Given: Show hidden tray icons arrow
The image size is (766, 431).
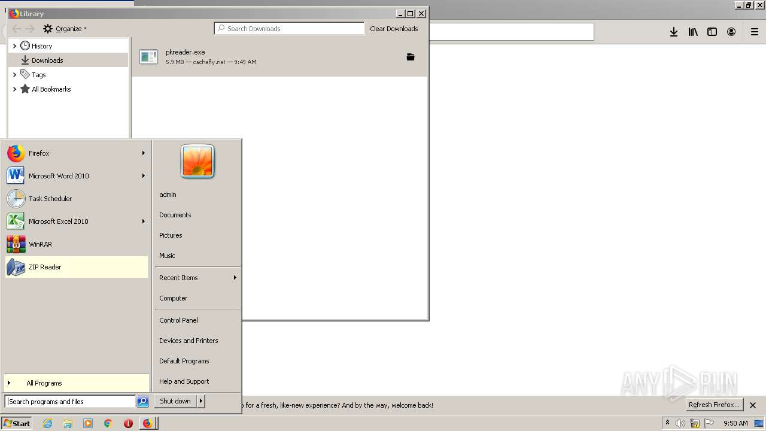Looking at the screenshot, I should [x=667, y=423].
